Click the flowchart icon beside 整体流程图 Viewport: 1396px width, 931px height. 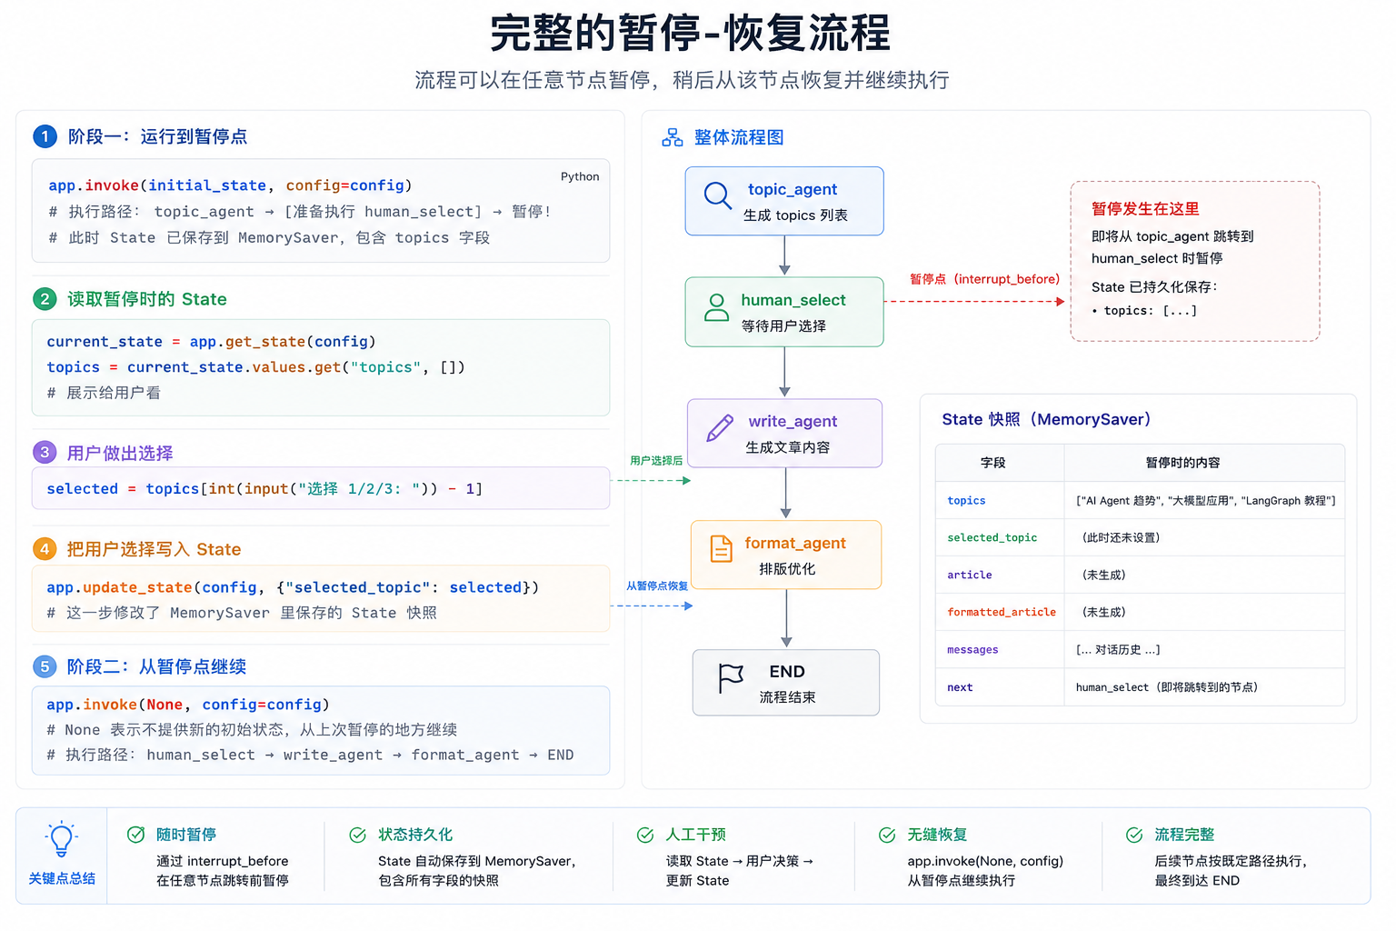(x=673, y=137)
